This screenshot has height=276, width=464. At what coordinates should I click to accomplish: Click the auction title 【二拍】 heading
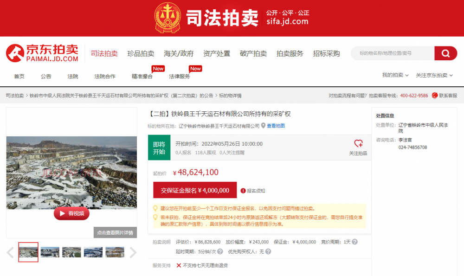click(x=219, y=114)
